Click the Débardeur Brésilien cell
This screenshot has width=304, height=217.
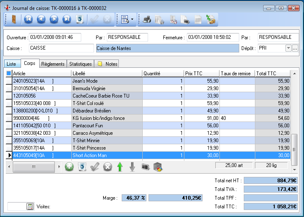tap(107, 111)
